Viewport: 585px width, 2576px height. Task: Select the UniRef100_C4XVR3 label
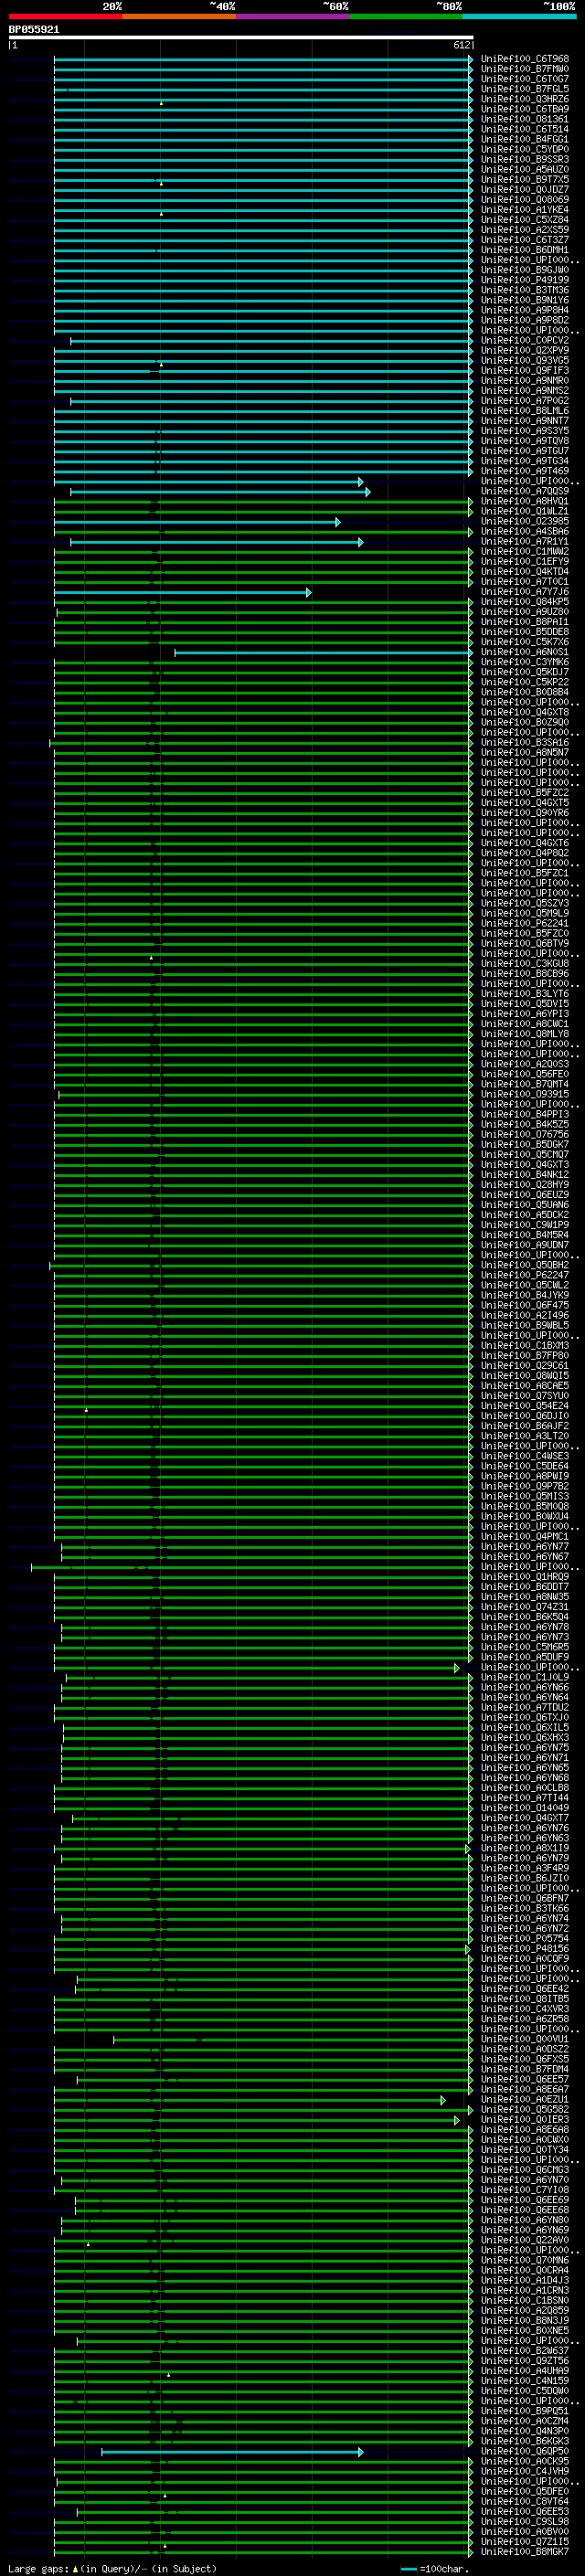[x=525, y=2008]
